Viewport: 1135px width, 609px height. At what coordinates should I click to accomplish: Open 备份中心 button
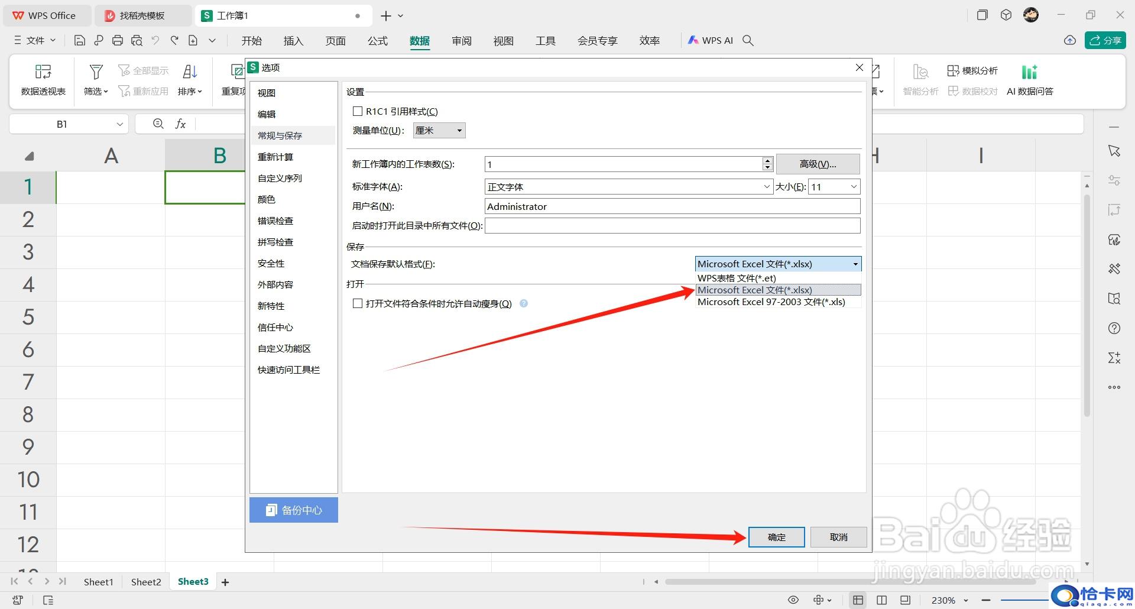[x=294, y=510]
